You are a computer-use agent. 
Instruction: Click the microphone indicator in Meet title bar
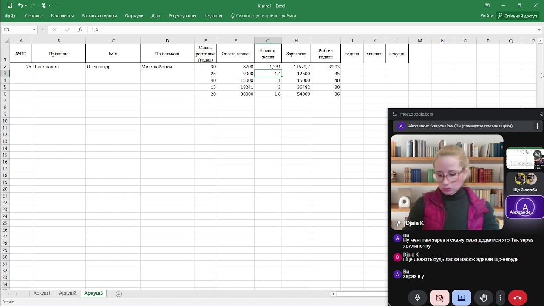541,114
